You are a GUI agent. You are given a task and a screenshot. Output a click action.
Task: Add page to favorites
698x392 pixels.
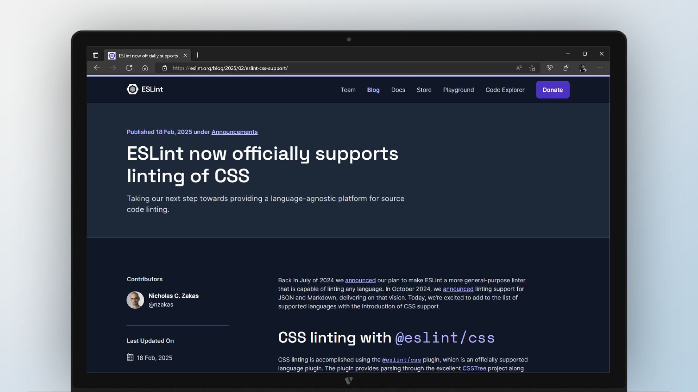[532, 68]
